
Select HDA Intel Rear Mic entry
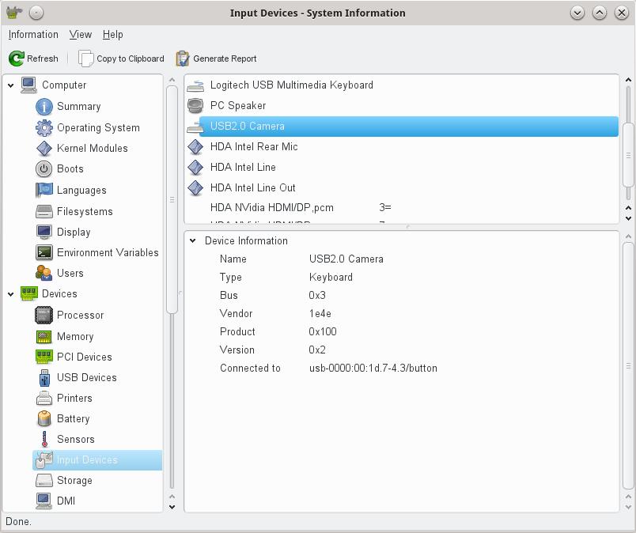click(x=253, y=146)
